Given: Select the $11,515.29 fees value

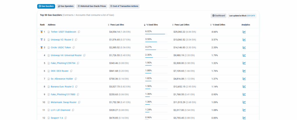Looking at the screenshot, I should (179, 102).
